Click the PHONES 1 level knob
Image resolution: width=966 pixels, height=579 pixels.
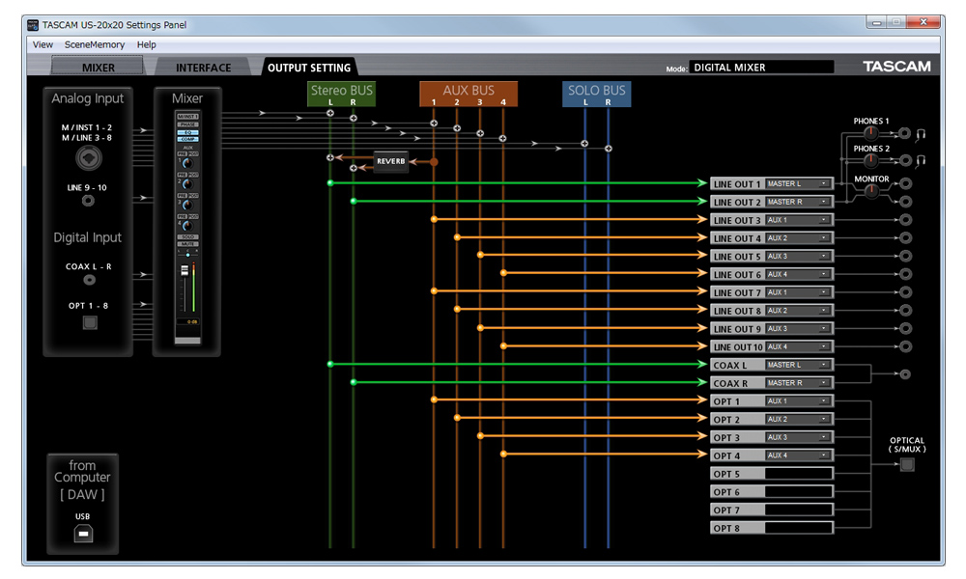870,133
